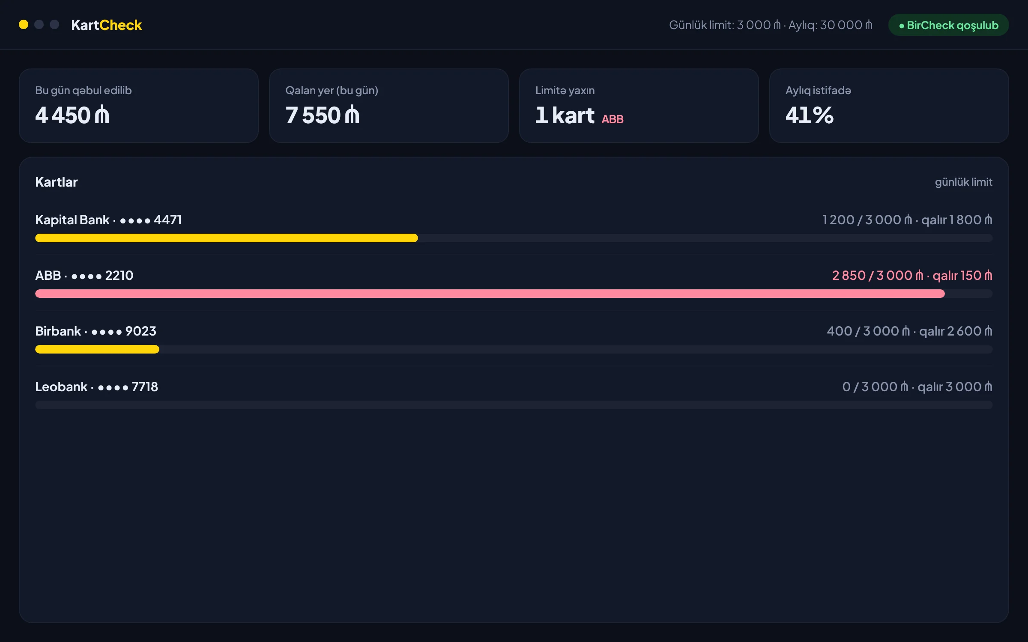Click the günlük limit label
Image resolution: width=1028 pixels, height=642 pixels.
coord(963,182)
